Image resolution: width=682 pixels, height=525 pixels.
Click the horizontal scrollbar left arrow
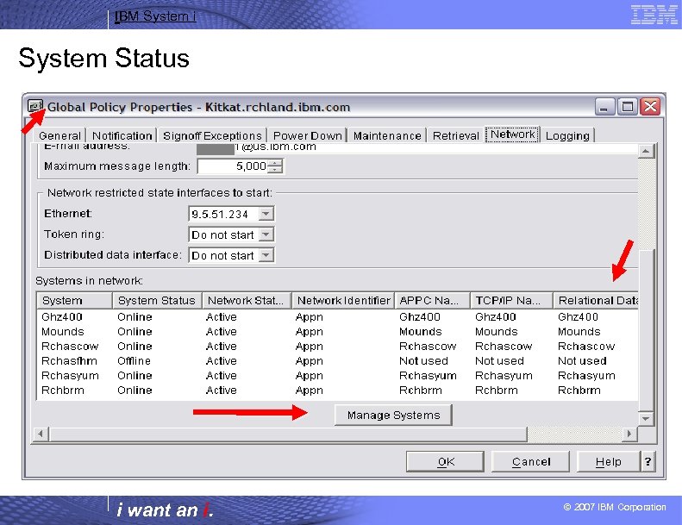(x=41, y=434)
